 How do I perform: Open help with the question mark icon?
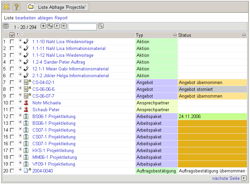tap(16, 7)
